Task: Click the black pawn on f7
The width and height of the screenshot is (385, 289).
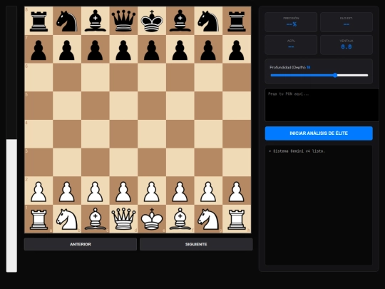Action: [x=180, y=50]
